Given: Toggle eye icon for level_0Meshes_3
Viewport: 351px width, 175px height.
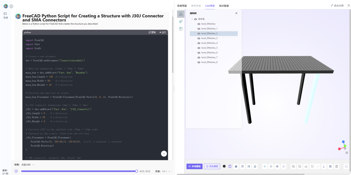Looking at the screenshot, I should pos(199,38).
